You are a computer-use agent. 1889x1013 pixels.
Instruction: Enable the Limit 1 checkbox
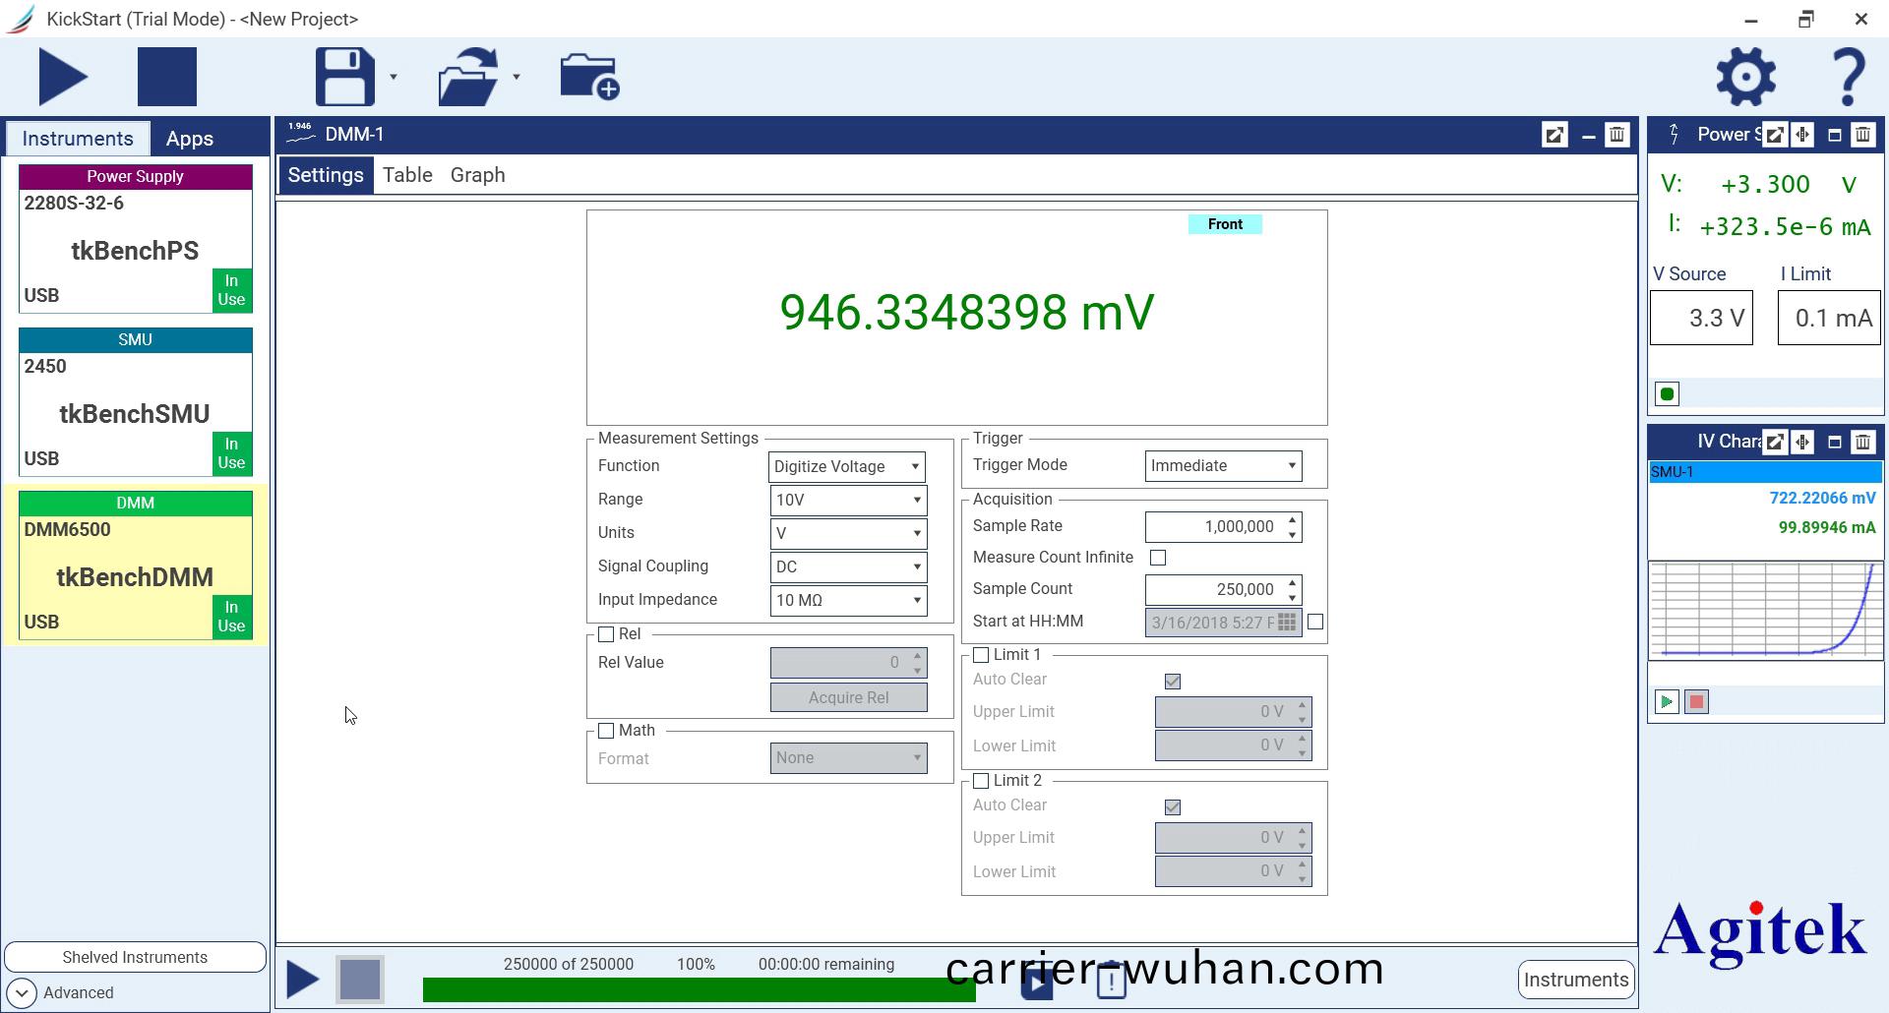click(x=981, y=655)
